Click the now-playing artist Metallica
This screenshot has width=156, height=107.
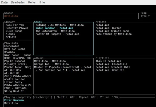tap(11, 103)
